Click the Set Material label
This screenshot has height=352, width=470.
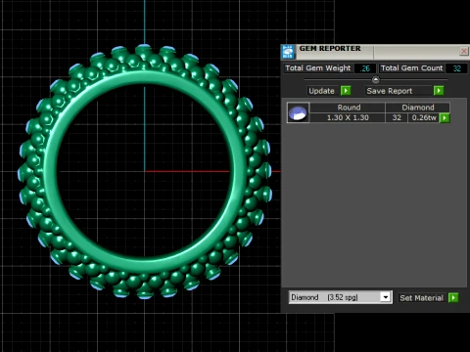(x=421, y=298)
